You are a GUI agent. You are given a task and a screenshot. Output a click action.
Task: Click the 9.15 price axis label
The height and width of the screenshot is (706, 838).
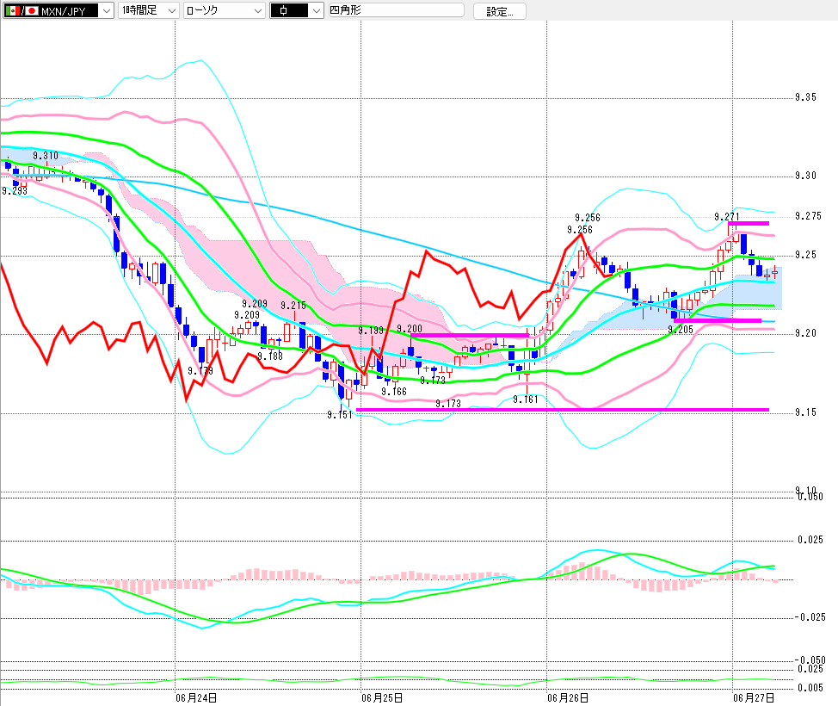tap(805, 412)
